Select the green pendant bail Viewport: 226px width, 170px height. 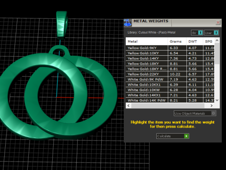[62, 25]
